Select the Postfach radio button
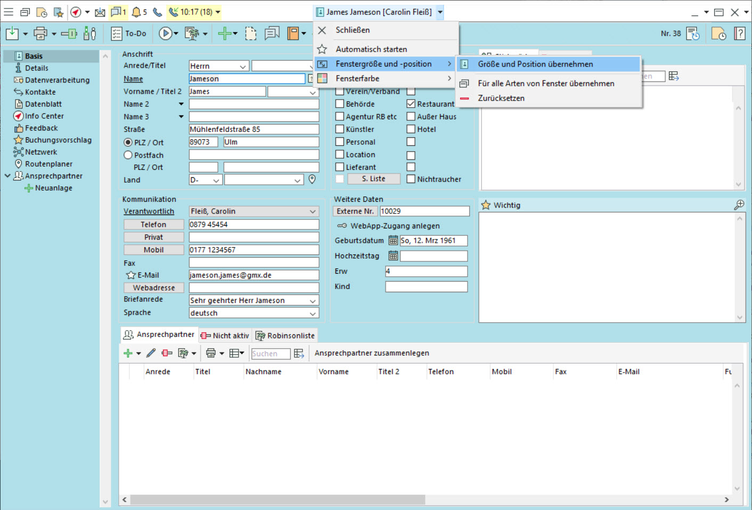752x510 pixels. point(128,155)
